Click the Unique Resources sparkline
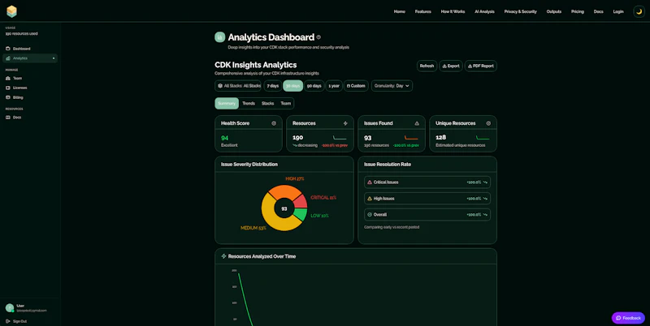 (x=483, y=137)
